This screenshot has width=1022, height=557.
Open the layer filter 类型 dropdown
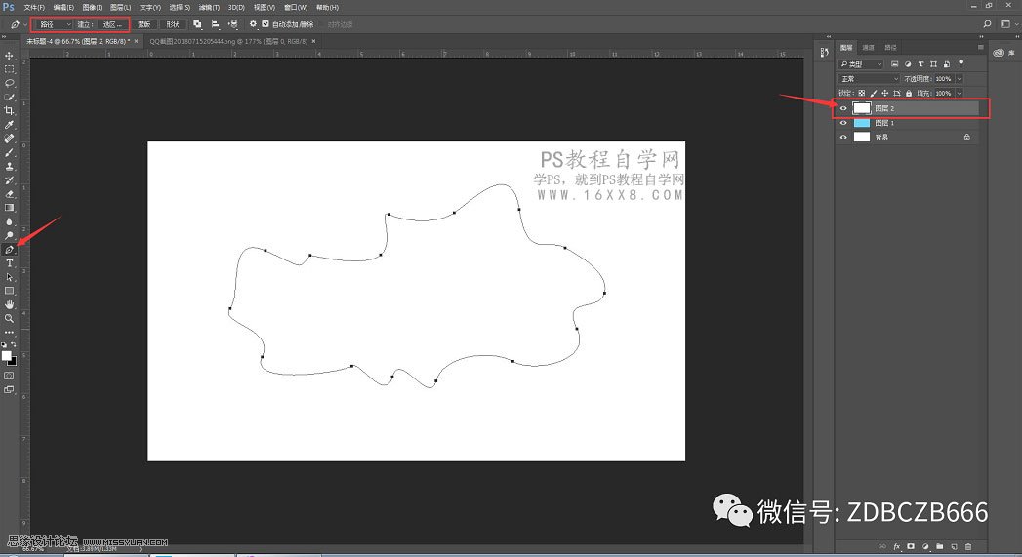(x=860, y=63)
